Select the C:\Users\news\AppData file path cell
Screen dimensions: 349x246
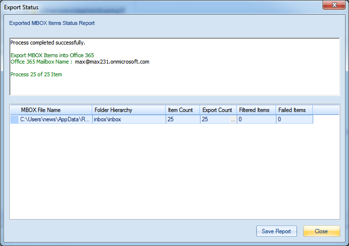(x=55, y=119)
